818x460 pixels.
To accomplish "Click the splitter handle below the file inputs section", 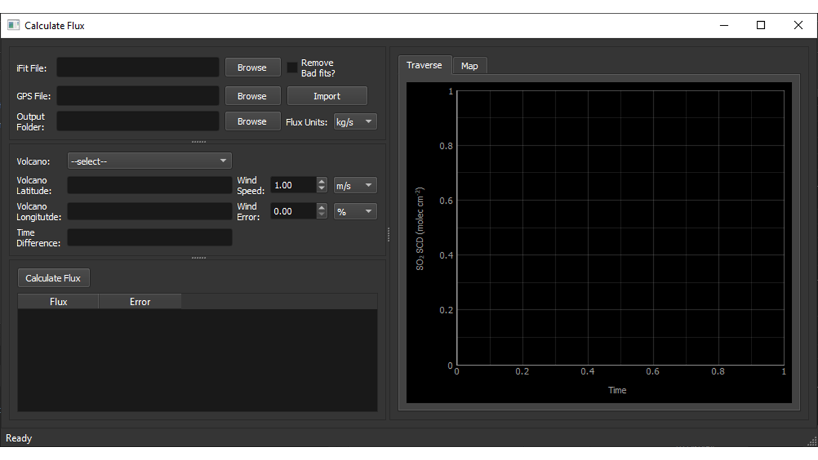I will (199, 142).
